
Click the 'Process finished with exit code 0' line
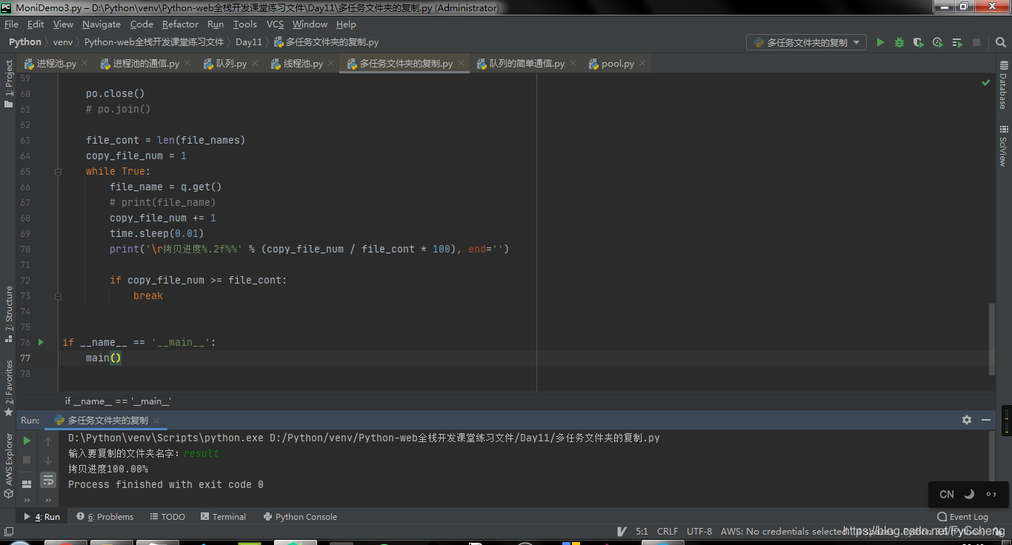tap(166, 484)
